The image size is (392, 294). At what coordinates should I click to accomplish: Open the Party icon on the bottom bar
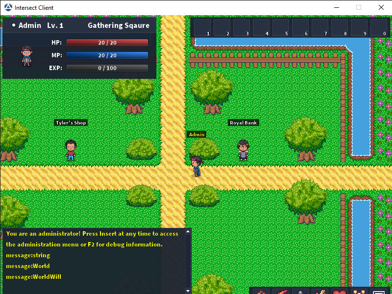click(358, 291)
